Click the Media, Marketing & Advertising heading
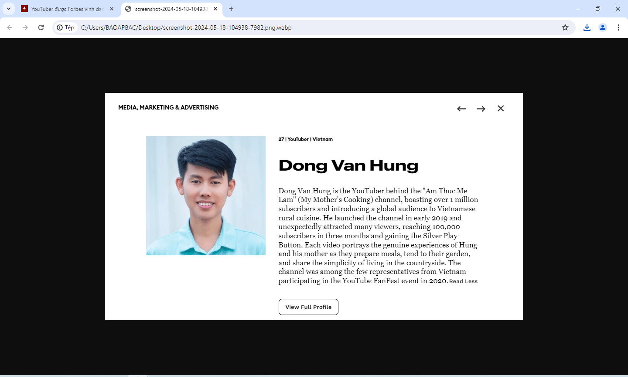The width and height of the screenshot is (628, 377). pyautogui.click(x=168, y=107)
